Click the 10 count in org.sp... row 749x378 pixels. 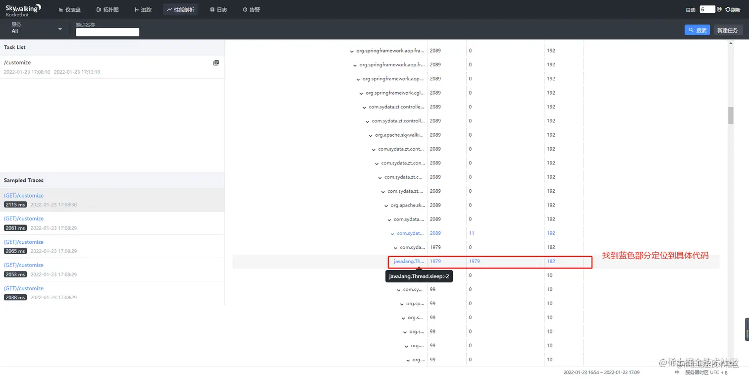click(x=550, y=303)
